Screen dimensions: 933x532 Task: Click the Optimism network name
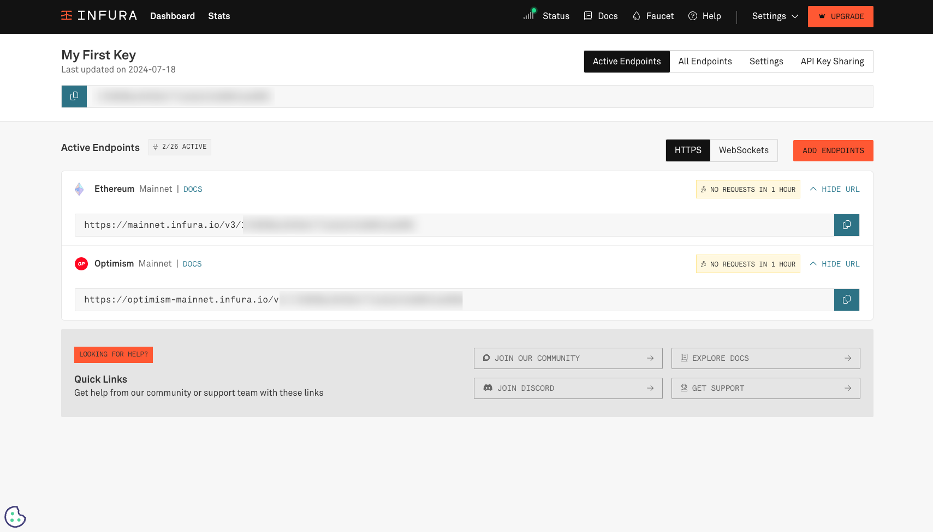[114, 263]
